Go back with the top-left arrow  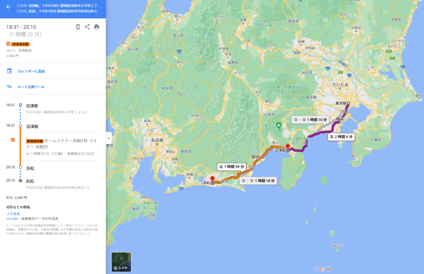point(8,7)
